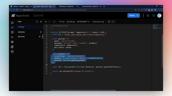Open Apps Script help icon
Viewport: 172px width, 96px height.
tap(148, 15)
